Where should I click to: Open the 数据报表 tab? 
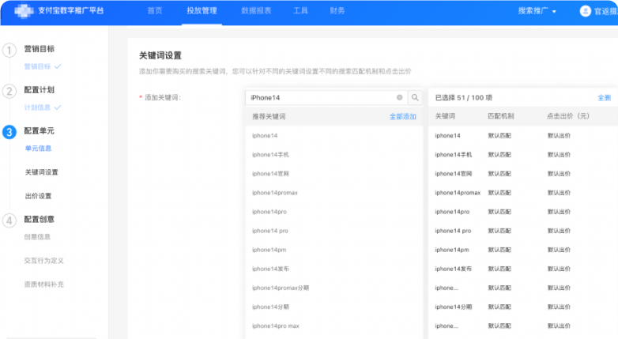click(x=256, y=11)
